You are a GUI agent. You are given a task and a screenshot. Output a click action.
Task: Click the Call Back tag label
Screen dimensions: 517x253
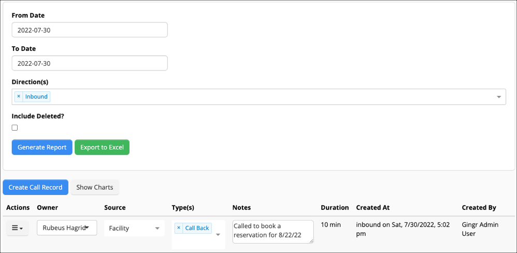(197, 228)
